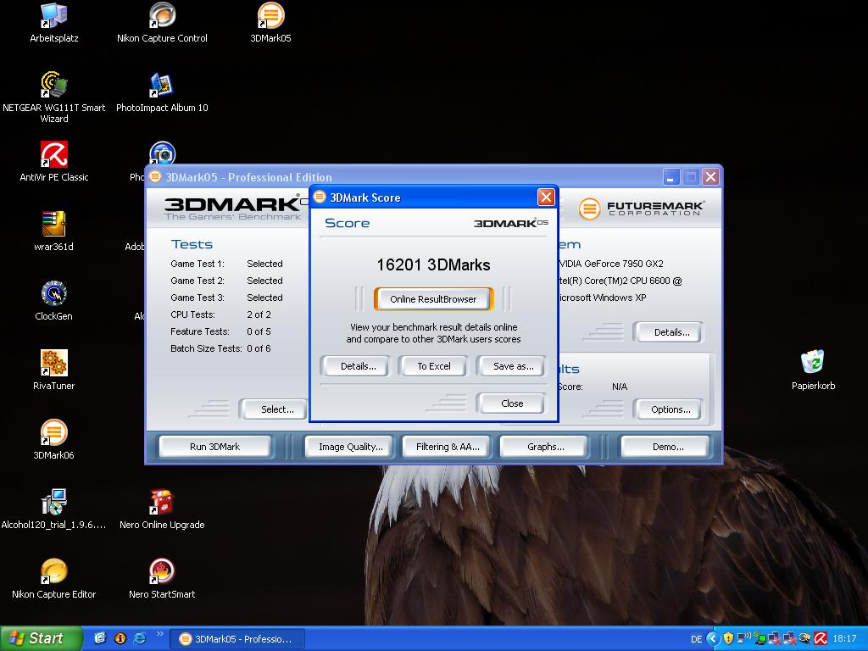Click the Run 3DMark button
This screenshot has height=651, width=868.
click(x=214, y=447)
